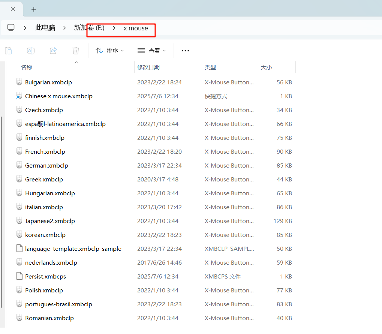Select file name portugues-brasil.xmbclp
Image resolution: width=382 pixels, height=334 pixels.
pyautogui.click(x=58, y=304)
